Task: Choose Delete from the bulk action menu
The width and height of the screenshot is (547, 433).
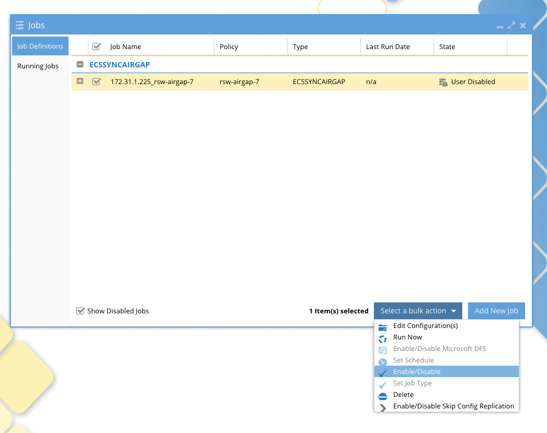Action: (403, 394)
